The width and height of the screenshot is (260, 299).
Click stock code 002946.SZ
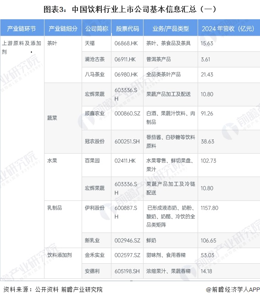(x=127, y=240)
